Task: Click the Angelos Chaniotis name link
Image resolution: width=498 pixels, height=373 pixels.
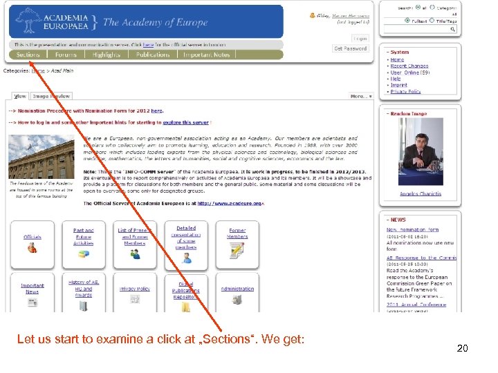Action: click(421, 193)
